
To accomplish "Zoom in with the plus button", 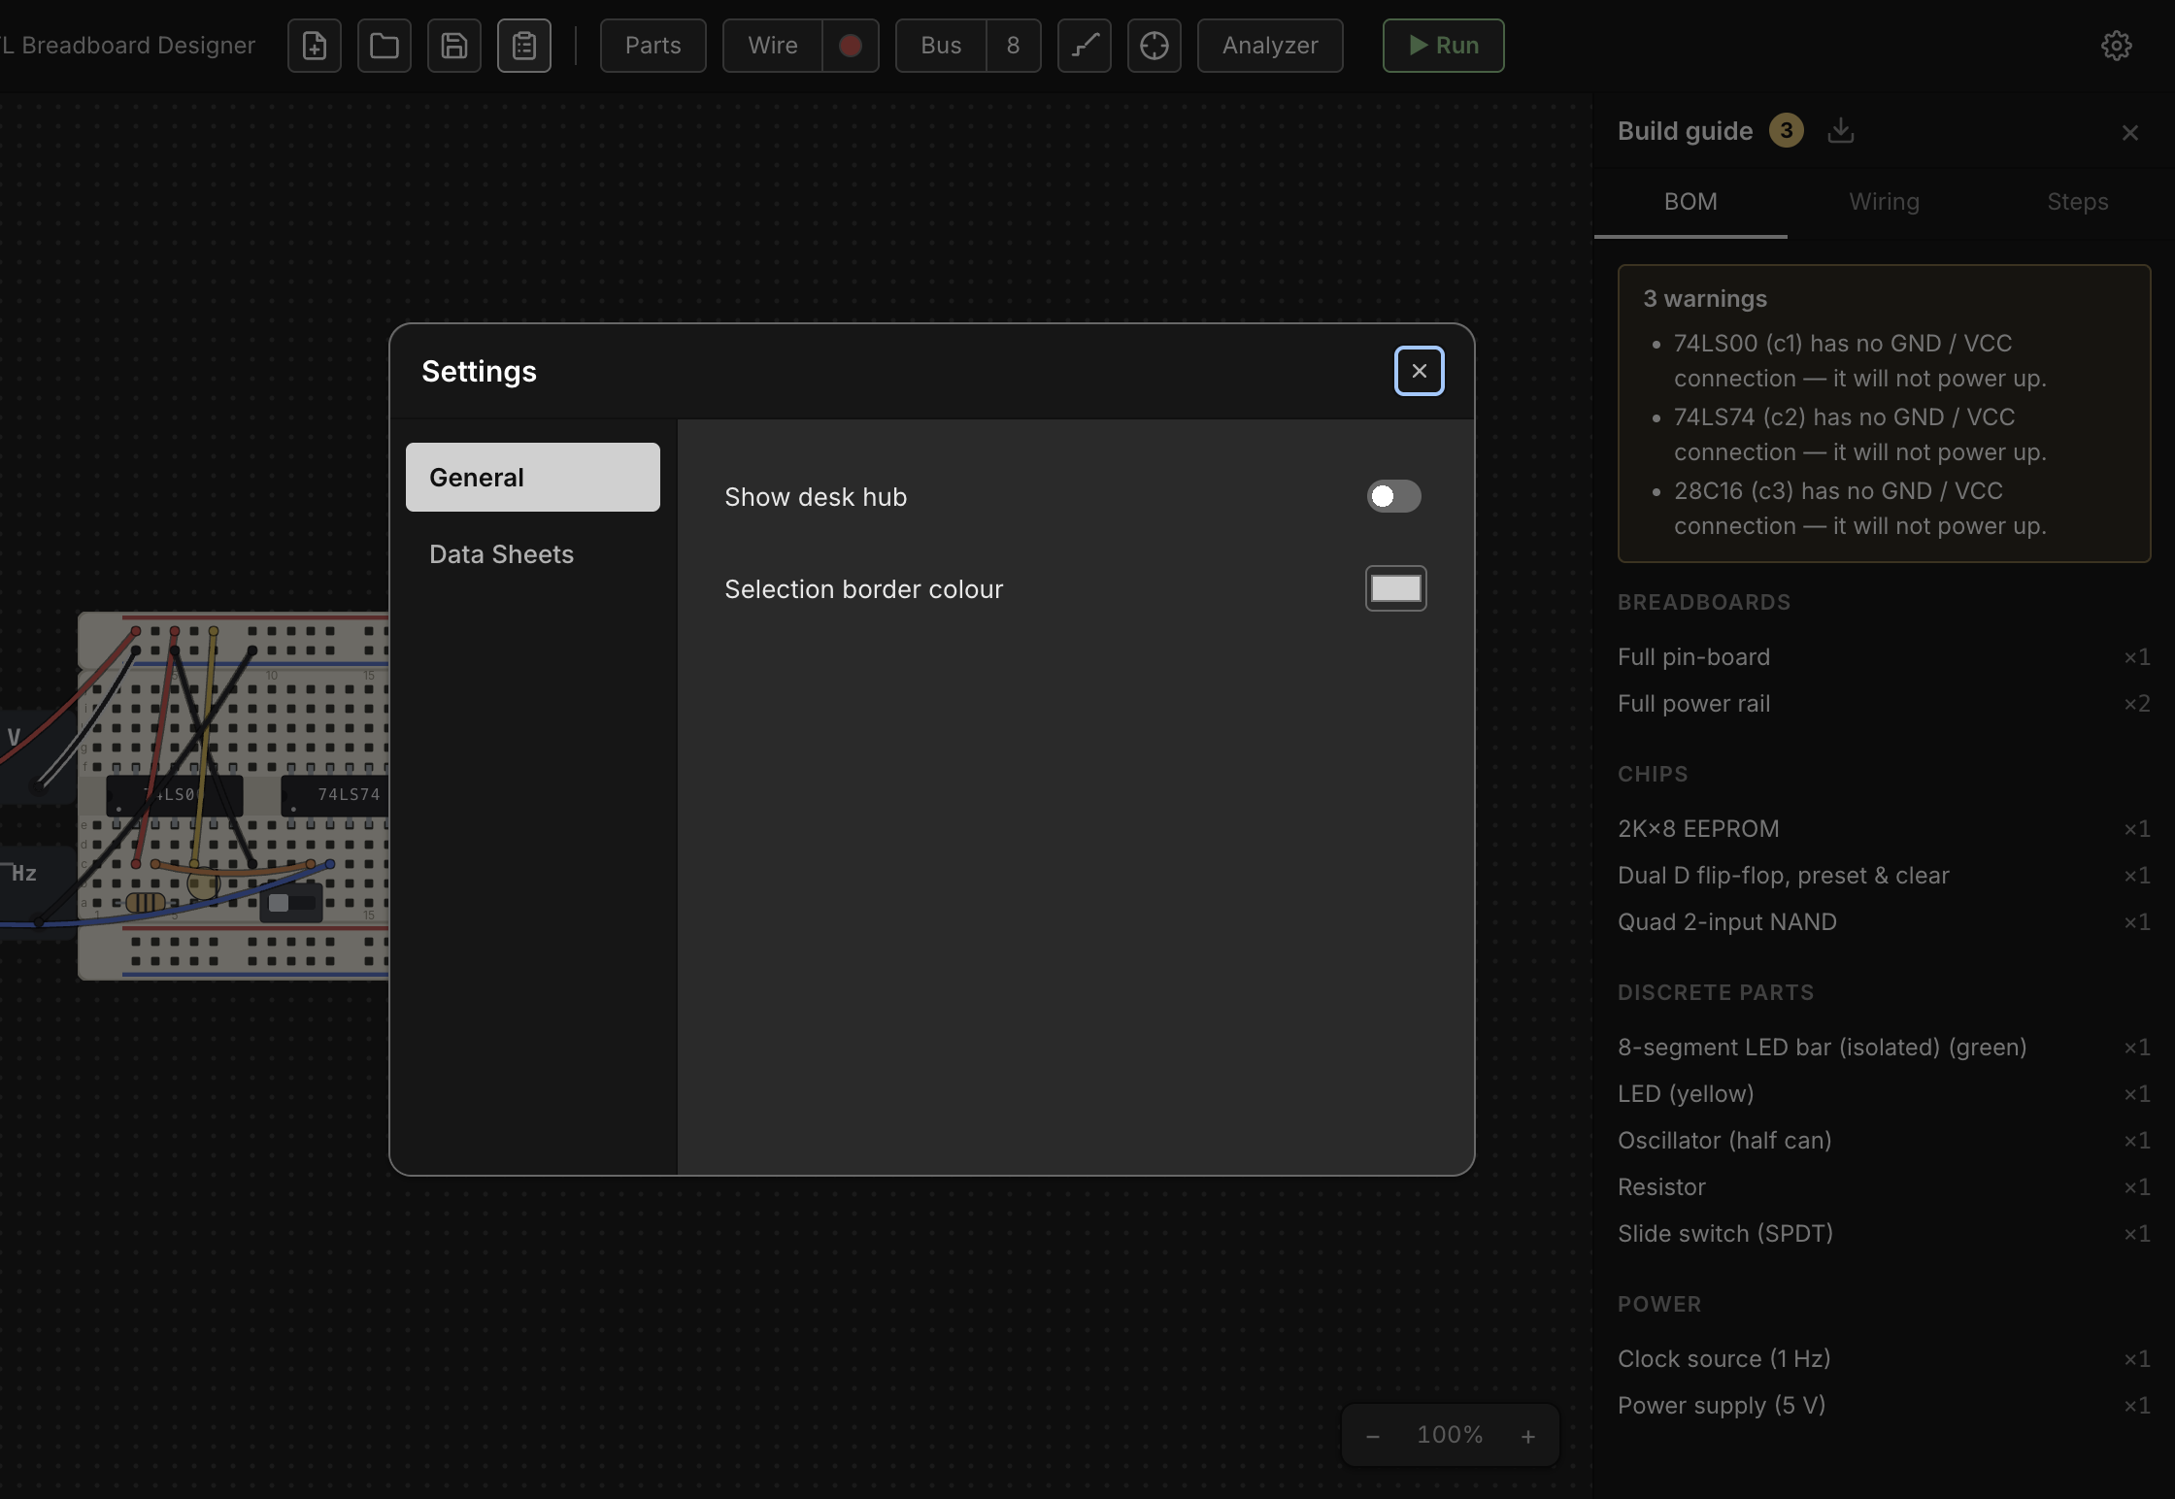I will click(1528, 1436).
